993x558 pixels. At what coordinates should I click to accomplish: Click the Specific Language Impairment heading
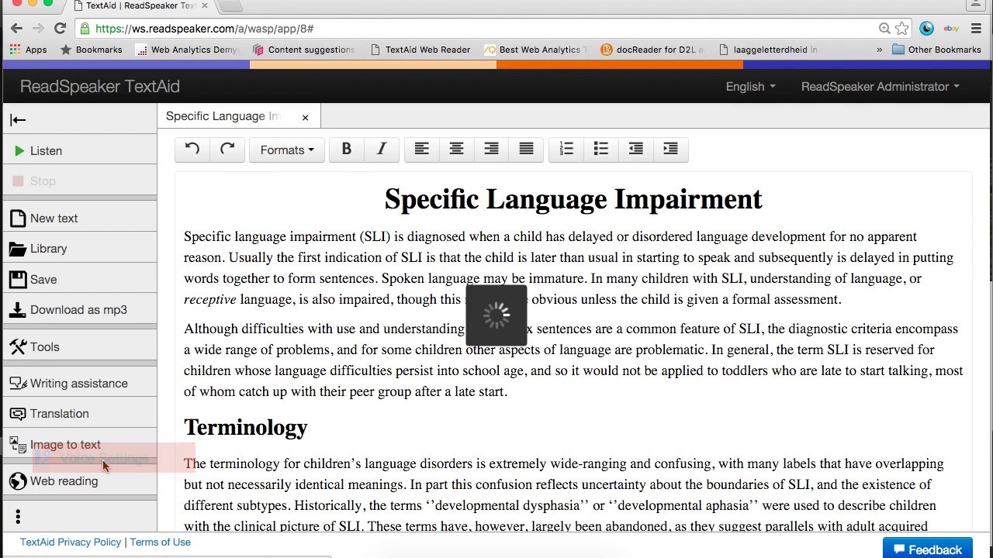[x=573, y=199]
